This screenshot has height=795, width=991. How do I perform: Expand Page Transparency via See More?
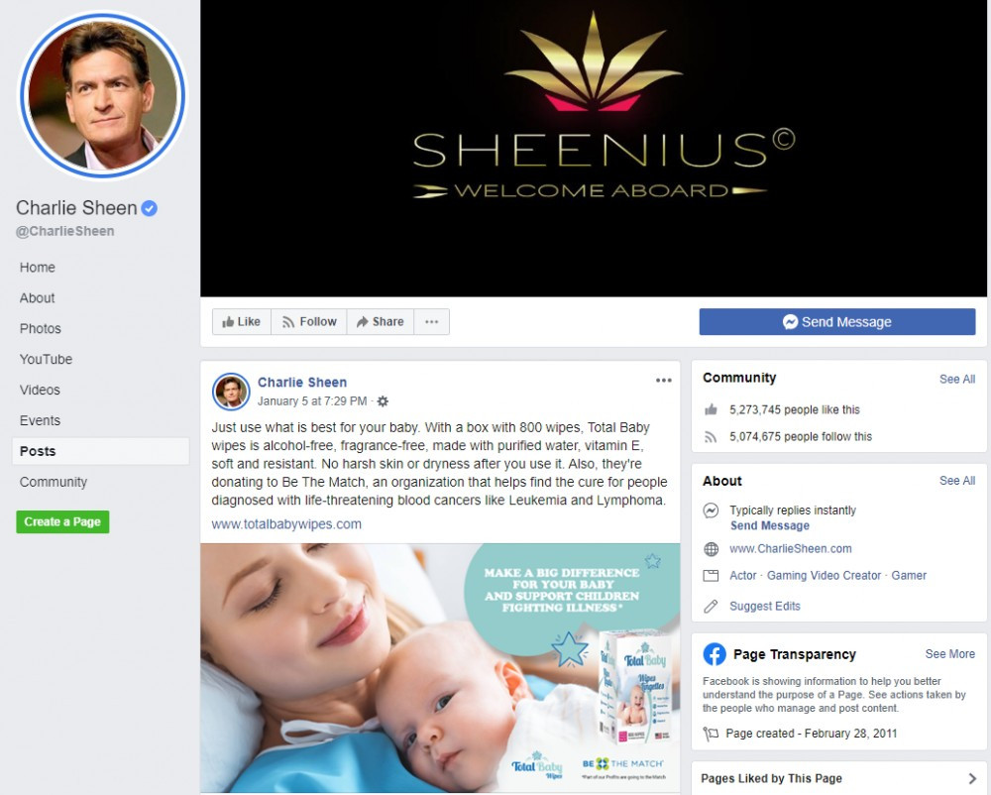pyautogui.click(x=950, y=654)
